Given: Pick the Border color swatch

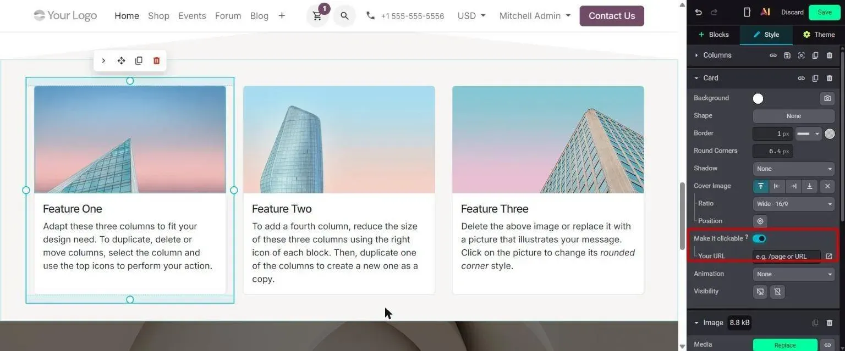Looking at the screenshot, I should click(830, 133).
